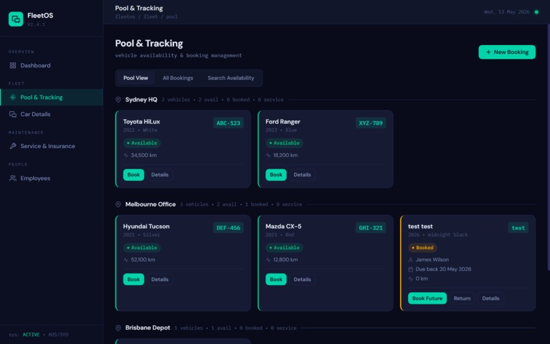550x344 pixels.
Task: Click odometer icon beside 34,500 km
Action: point(126,155)
